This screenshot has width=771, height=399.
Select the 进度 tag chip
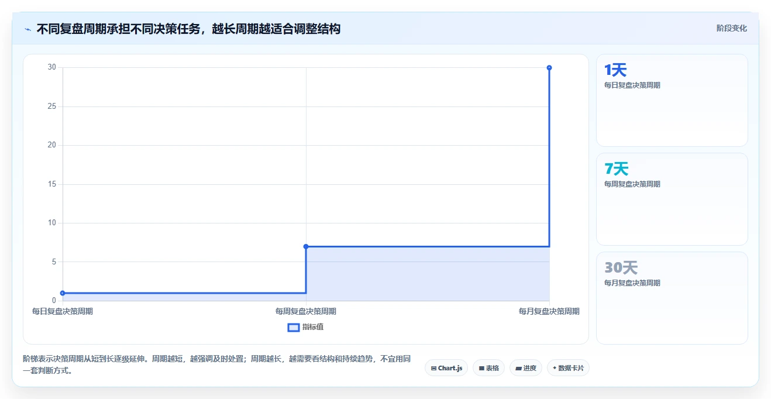526,368
